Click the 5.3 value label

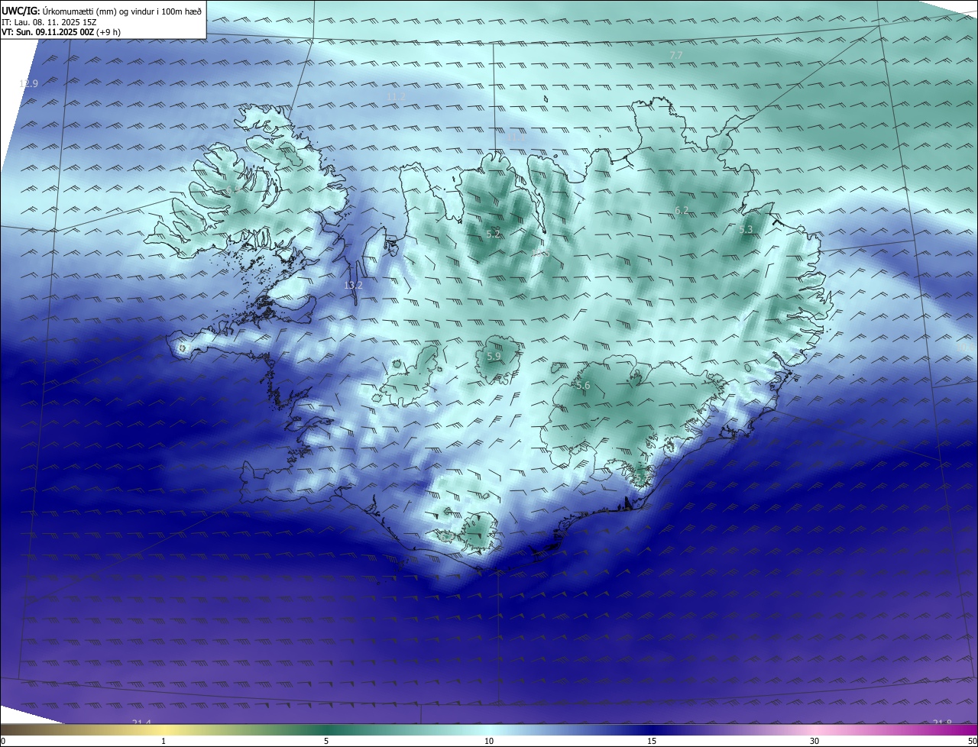click(746, 229)
